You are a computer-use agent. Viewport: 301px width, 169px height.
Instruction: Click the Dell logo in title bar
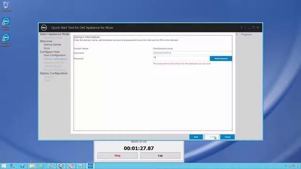(x=44, y=28)
